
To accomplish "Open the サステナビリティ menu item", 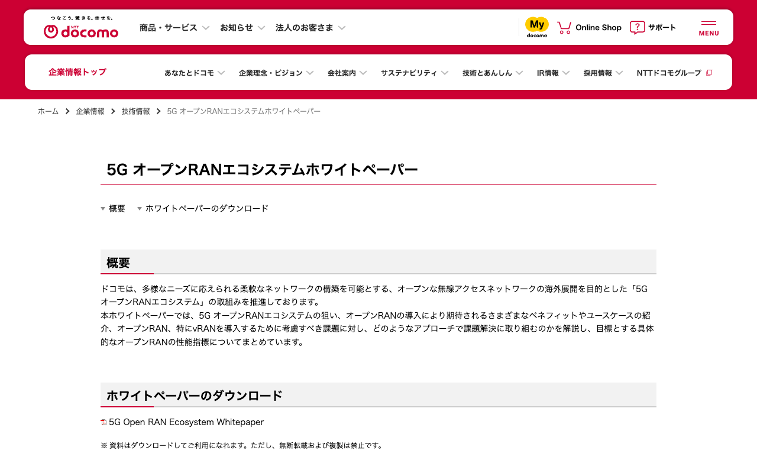I will click(x=409, y=73).
